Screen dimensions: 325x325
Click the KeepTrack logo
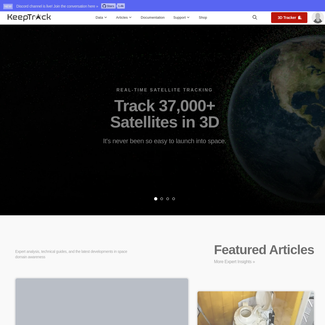tap(29, 17)
